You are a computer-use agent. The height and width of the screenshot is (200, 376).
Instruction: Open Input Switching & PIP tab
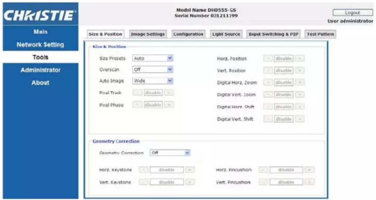(273, 34)
